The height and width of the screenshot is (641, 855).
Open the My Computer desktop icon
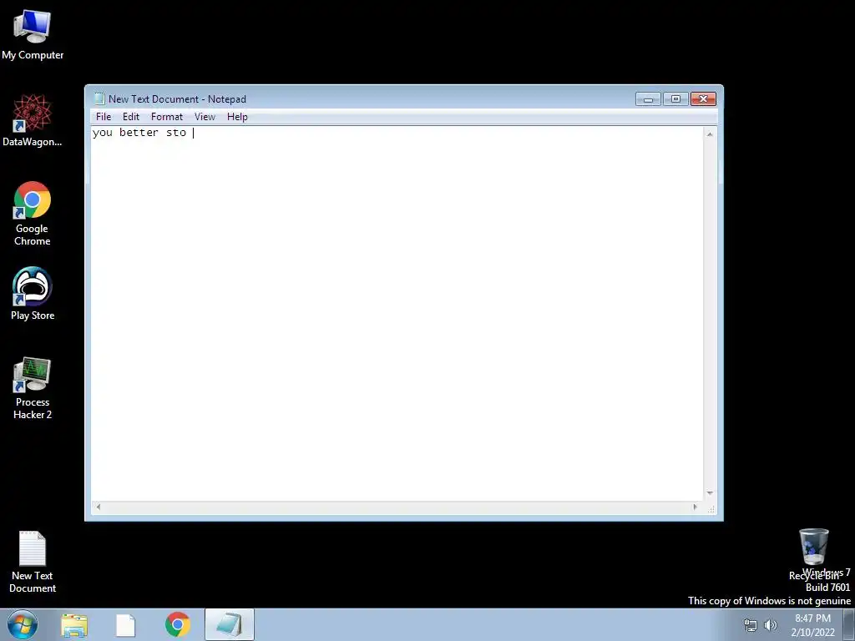click(x=33, y=35)
